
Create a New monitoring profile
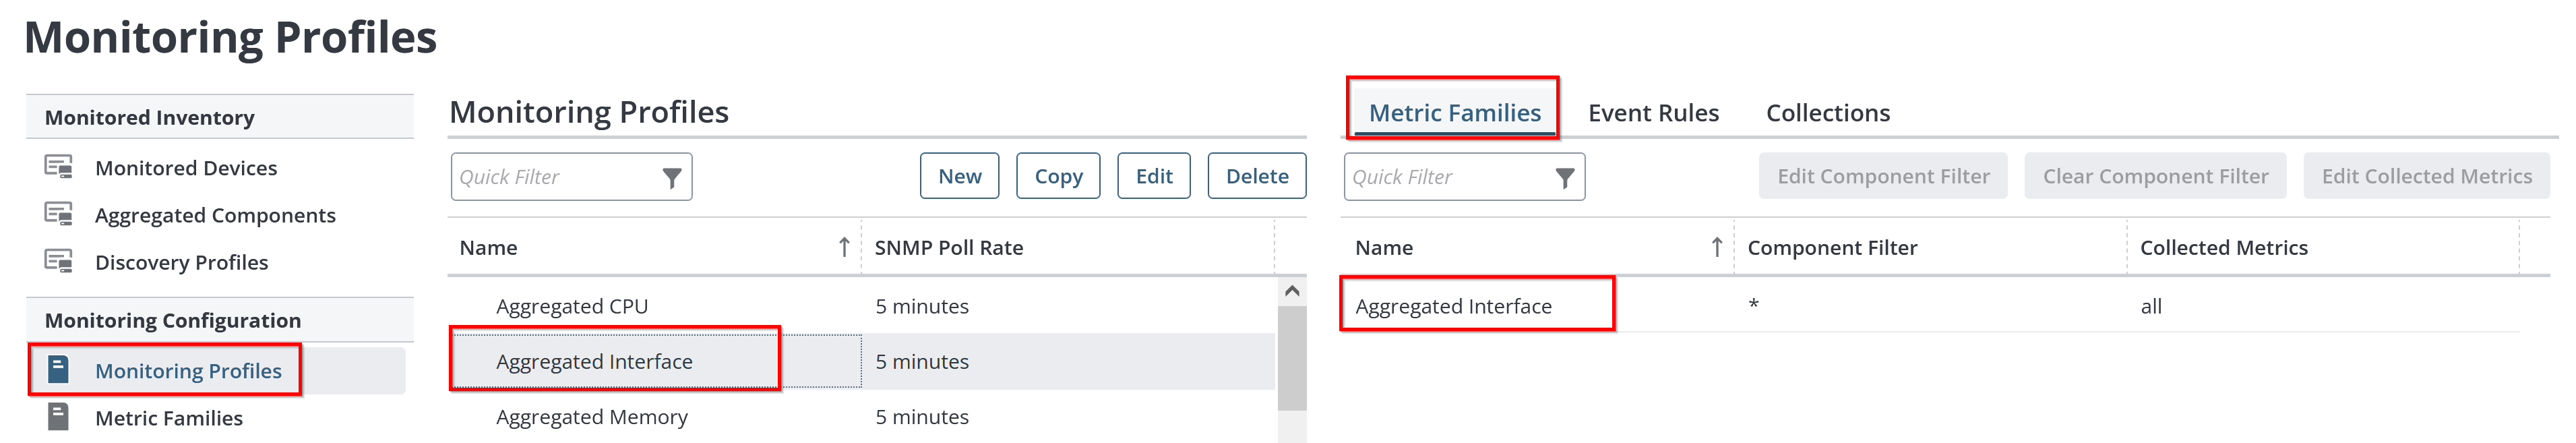[x=959, y=176]
